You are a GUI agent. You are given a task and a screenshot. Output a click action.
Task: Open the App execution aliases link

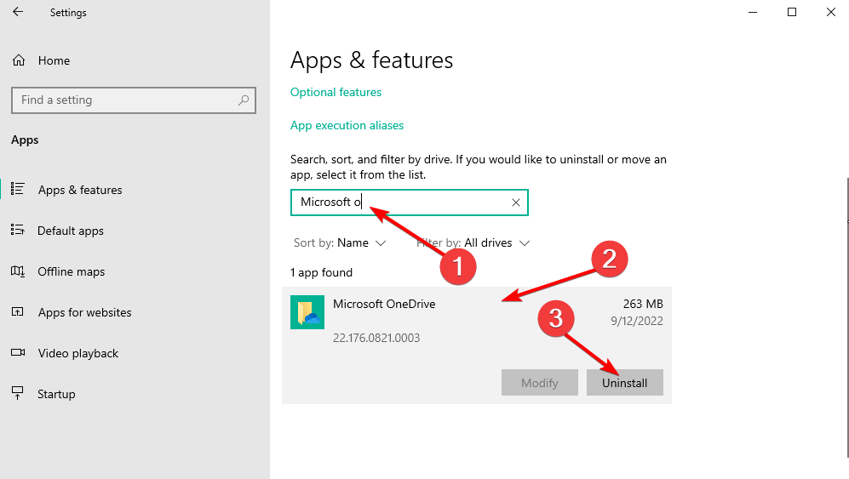tap(347, 126)
